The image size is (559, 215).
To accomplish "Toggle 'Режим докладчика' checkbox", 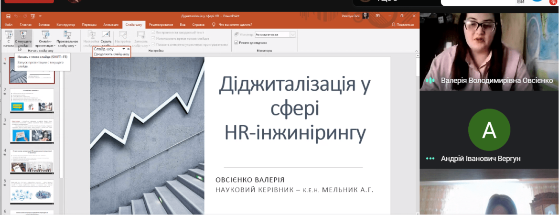I will tap(236, 43).
